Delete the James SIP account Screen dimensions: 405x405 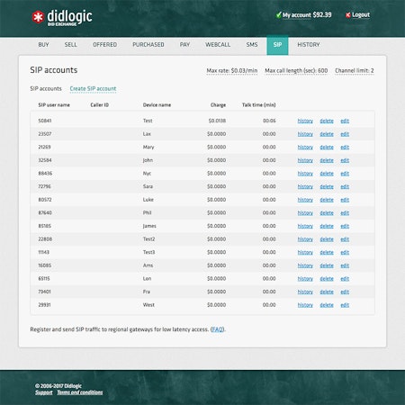click(327, 226)
